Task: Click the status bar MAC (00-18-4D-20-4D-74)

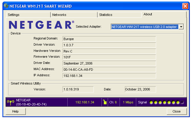Action: pyautogui.click(x=31, y=104)
